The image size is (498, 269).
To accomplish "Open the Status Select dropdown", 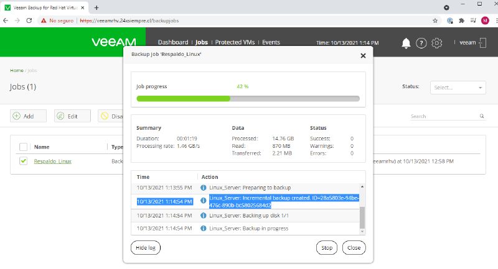I will 458,88.
